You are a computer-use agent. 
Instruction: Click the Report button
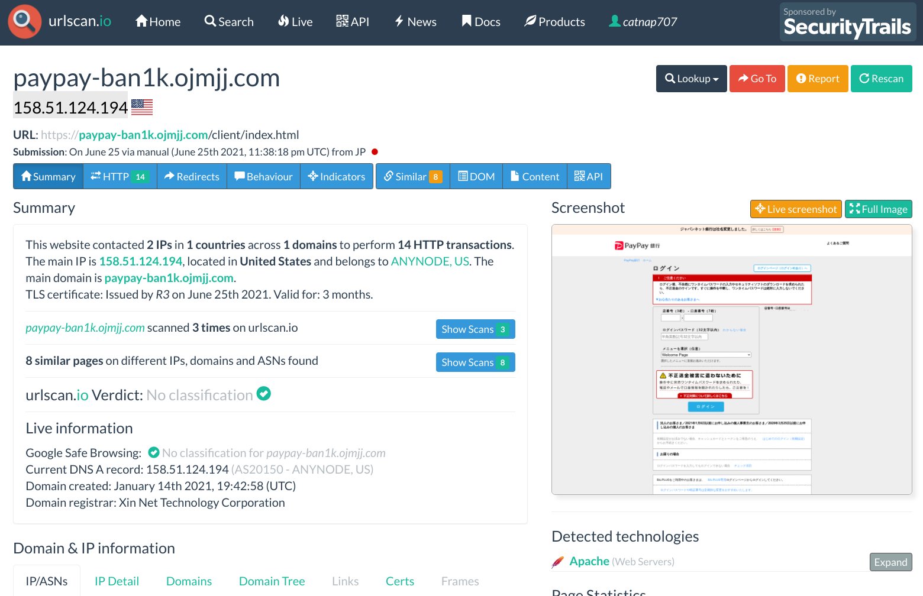[818, 79]
